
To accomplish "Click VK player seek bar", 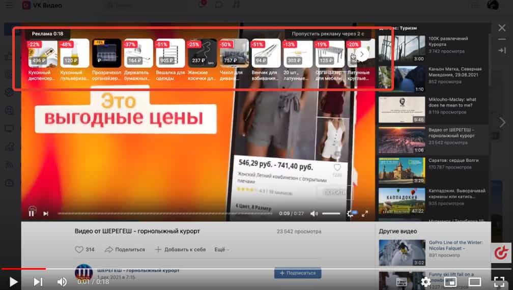I will point(165,214).
